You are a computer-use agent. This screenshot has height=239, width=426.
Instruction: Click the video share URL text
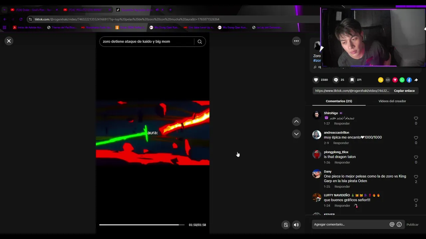click(352, 91)
